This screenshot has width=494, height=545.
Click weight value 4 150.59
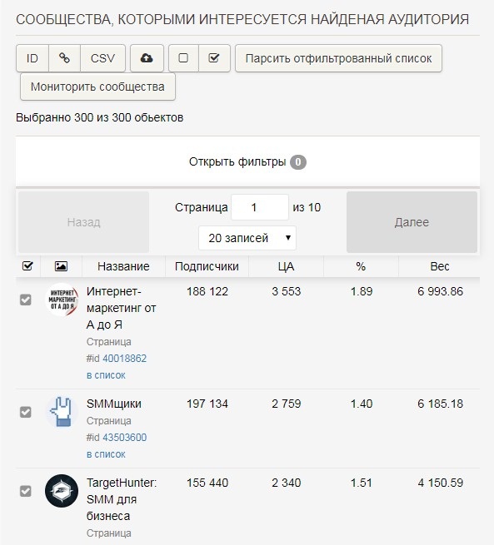click(x=440, y=483)
